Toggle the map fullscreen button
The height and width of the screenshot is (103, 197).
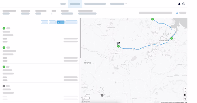point(185,95)
